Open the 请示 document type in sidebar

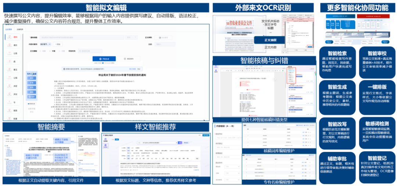[x=13, y=45]
